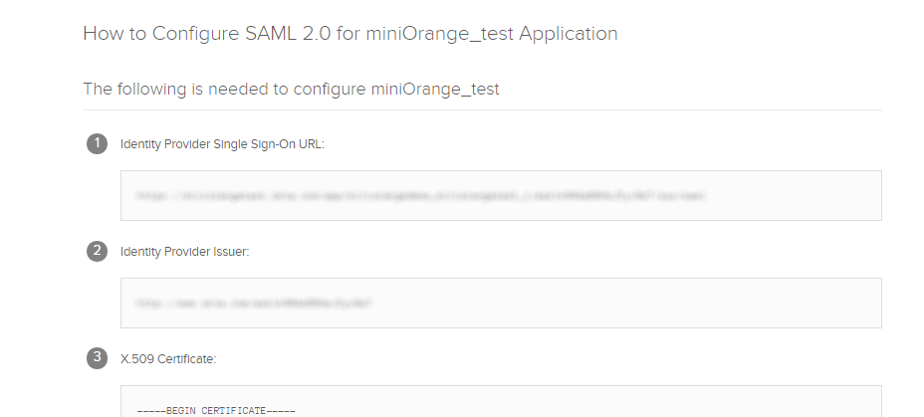Viewport: 924px width, 417px height.
Task: Click the Identity Provider Single Sign-On URL label
Action: [x=222, y=144]
